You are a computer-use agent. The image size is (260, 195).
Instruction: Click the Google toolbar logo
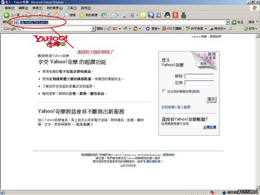10,28
